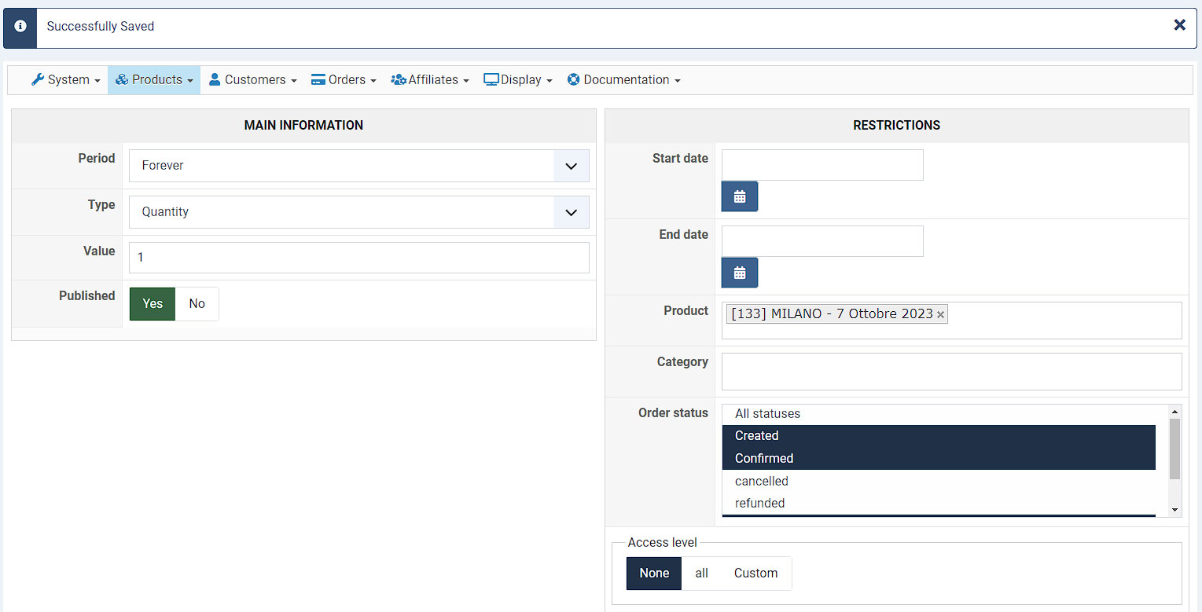The height and width of the screenshot is (612, 1202).
Task: Click the Value input field
Action: coord(358,258)
